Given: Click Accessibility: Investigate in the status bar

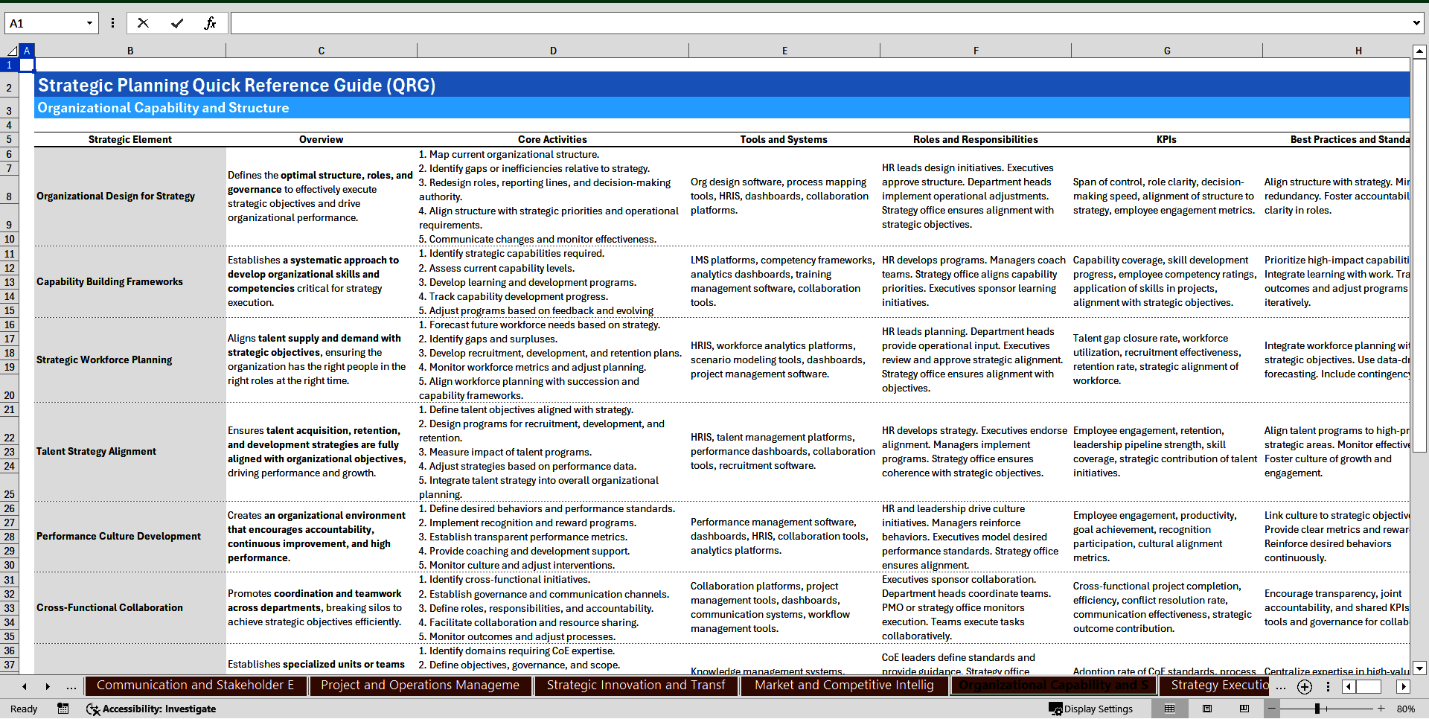Looking at the screenshot, I should tap(152, 709).
